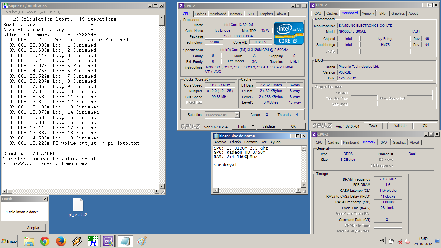The width and height of the screenshot is (441, 248).
Task: Click Checksum: 701A48F0 line in Super PI
Action: point(29,153)
